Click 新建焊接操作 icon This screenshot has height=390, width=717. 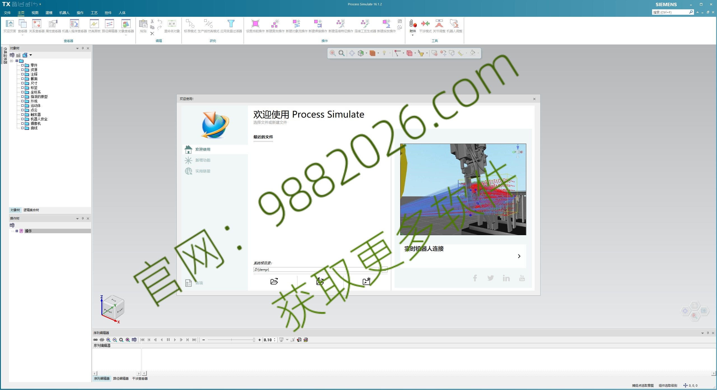pyautogui.click(x=318, y=24)
